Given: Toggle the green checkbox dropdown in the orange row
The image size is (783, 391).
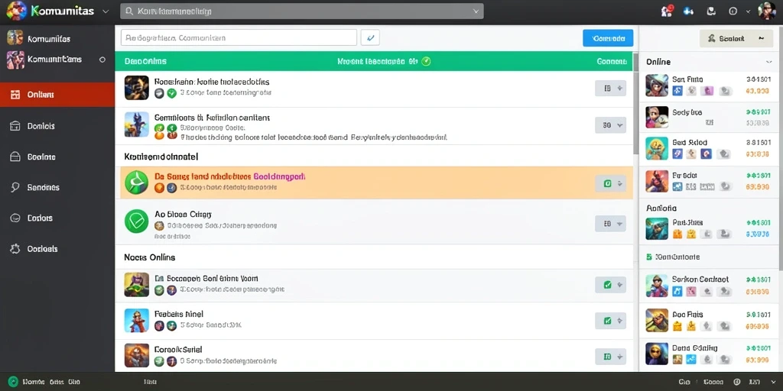Looking at the screenshot, I should (x=610, y=183).
